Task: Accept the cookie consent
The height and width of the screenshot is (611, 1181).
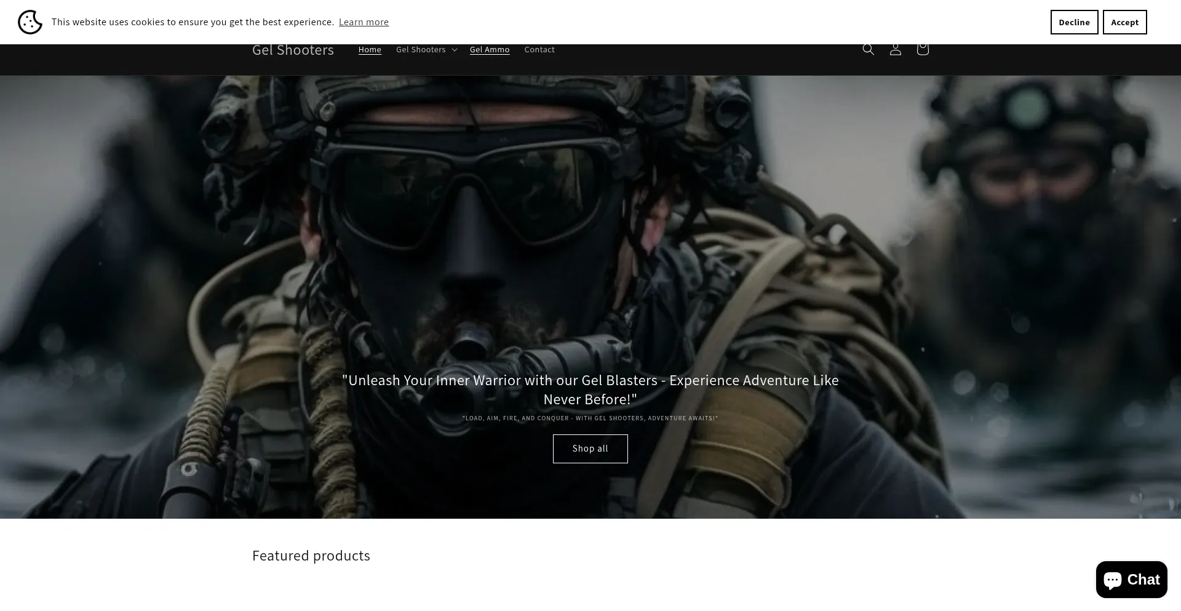Action: point(1124,22)
